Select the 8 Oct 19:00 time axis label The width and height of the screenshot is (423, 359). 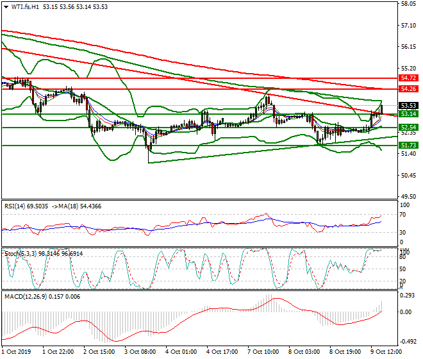click(345, 352)
